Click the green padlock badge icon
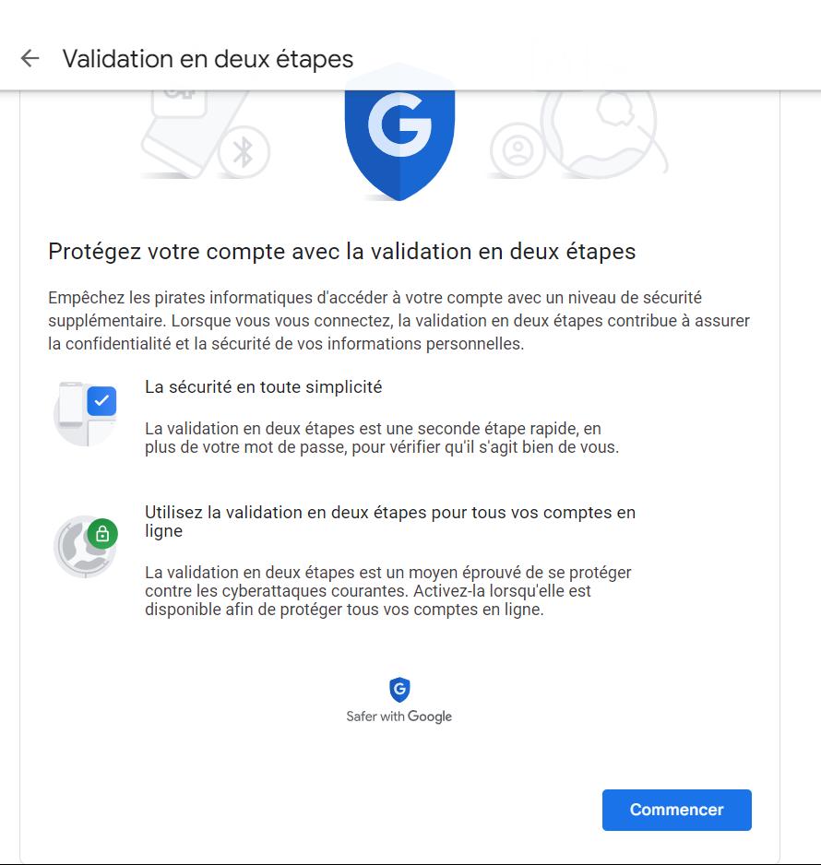 point(102,534)
